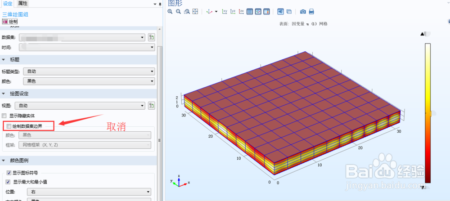
Task: Go to default 3D view icon
Action: pos(210,12)
